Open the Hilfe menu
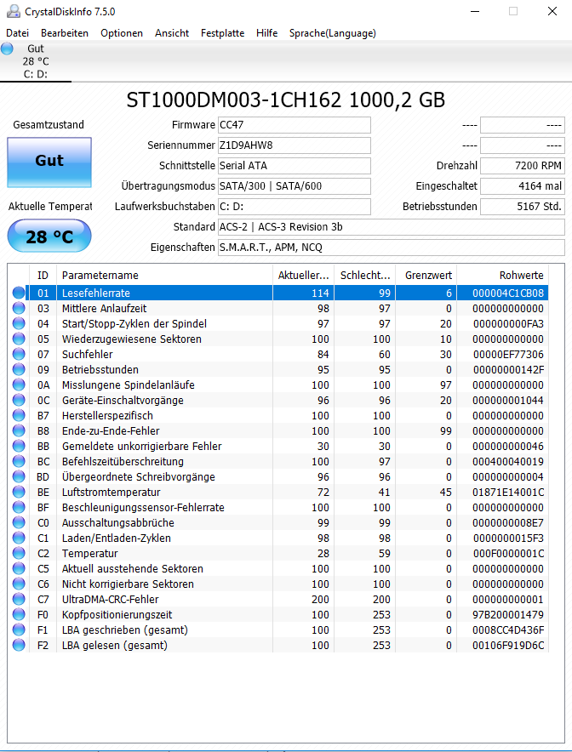Viewport: 572px width, 752px height. (x=266, y=33)
